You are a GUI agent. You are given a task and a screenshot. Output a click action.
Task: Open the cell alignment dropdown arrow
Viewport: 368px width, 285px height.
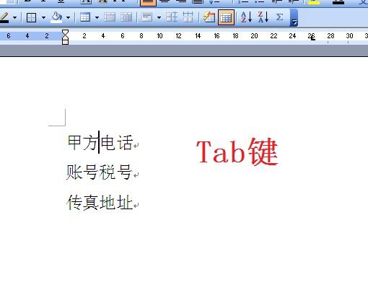(159, 17)
